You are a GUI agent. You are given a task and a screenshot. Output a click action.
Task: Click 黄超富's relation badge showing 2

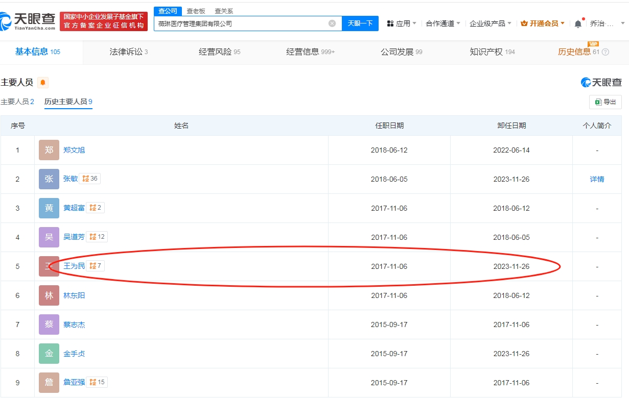[x=96, y=208]
